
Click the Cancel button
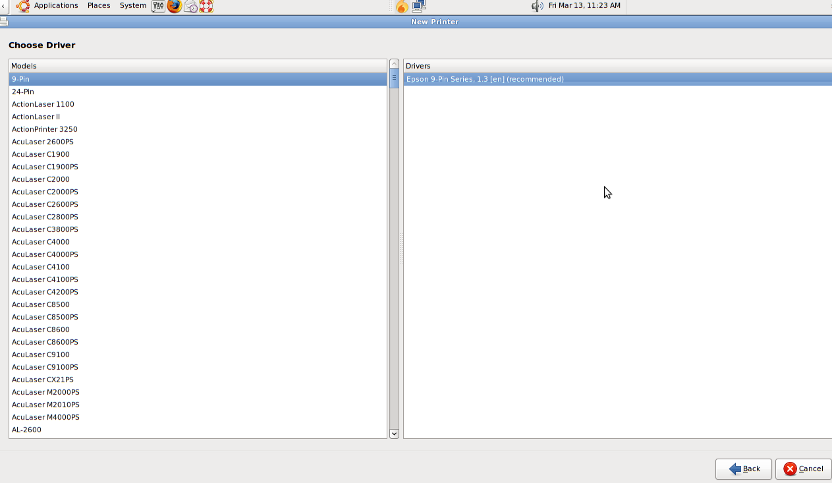803,469
